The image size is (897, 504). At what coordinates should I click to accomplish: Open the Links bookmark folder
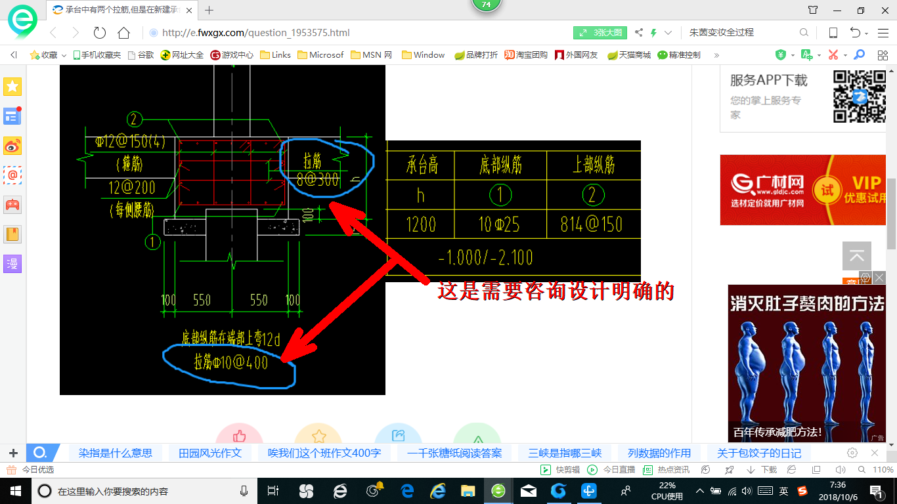tap(276, 55)
